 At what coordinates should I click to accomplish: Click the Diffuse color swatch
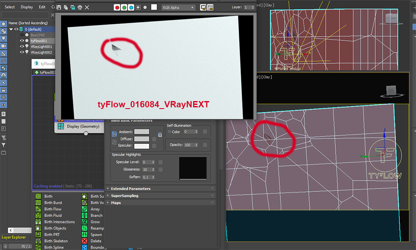pyautogui.click(x=142, y=139)
